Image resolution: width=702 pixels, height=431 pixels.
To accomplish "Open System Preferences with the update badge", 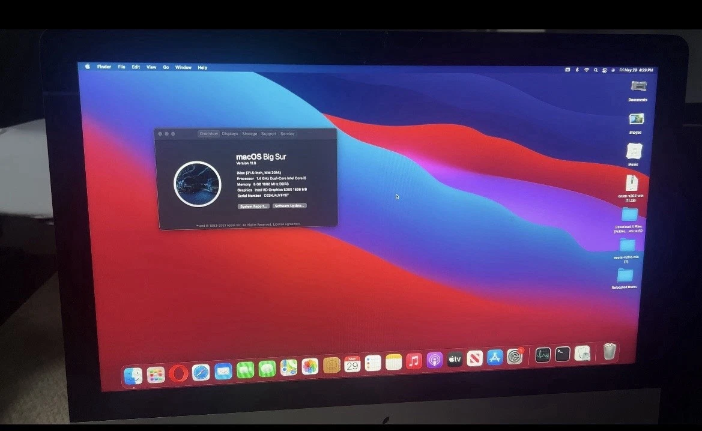I will pyautogui.click(x=515, y=356).
